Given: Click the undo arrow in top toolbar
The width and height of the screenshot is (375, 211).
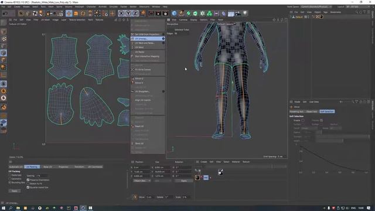Looking at the screenshot, I should click(5, 13).
